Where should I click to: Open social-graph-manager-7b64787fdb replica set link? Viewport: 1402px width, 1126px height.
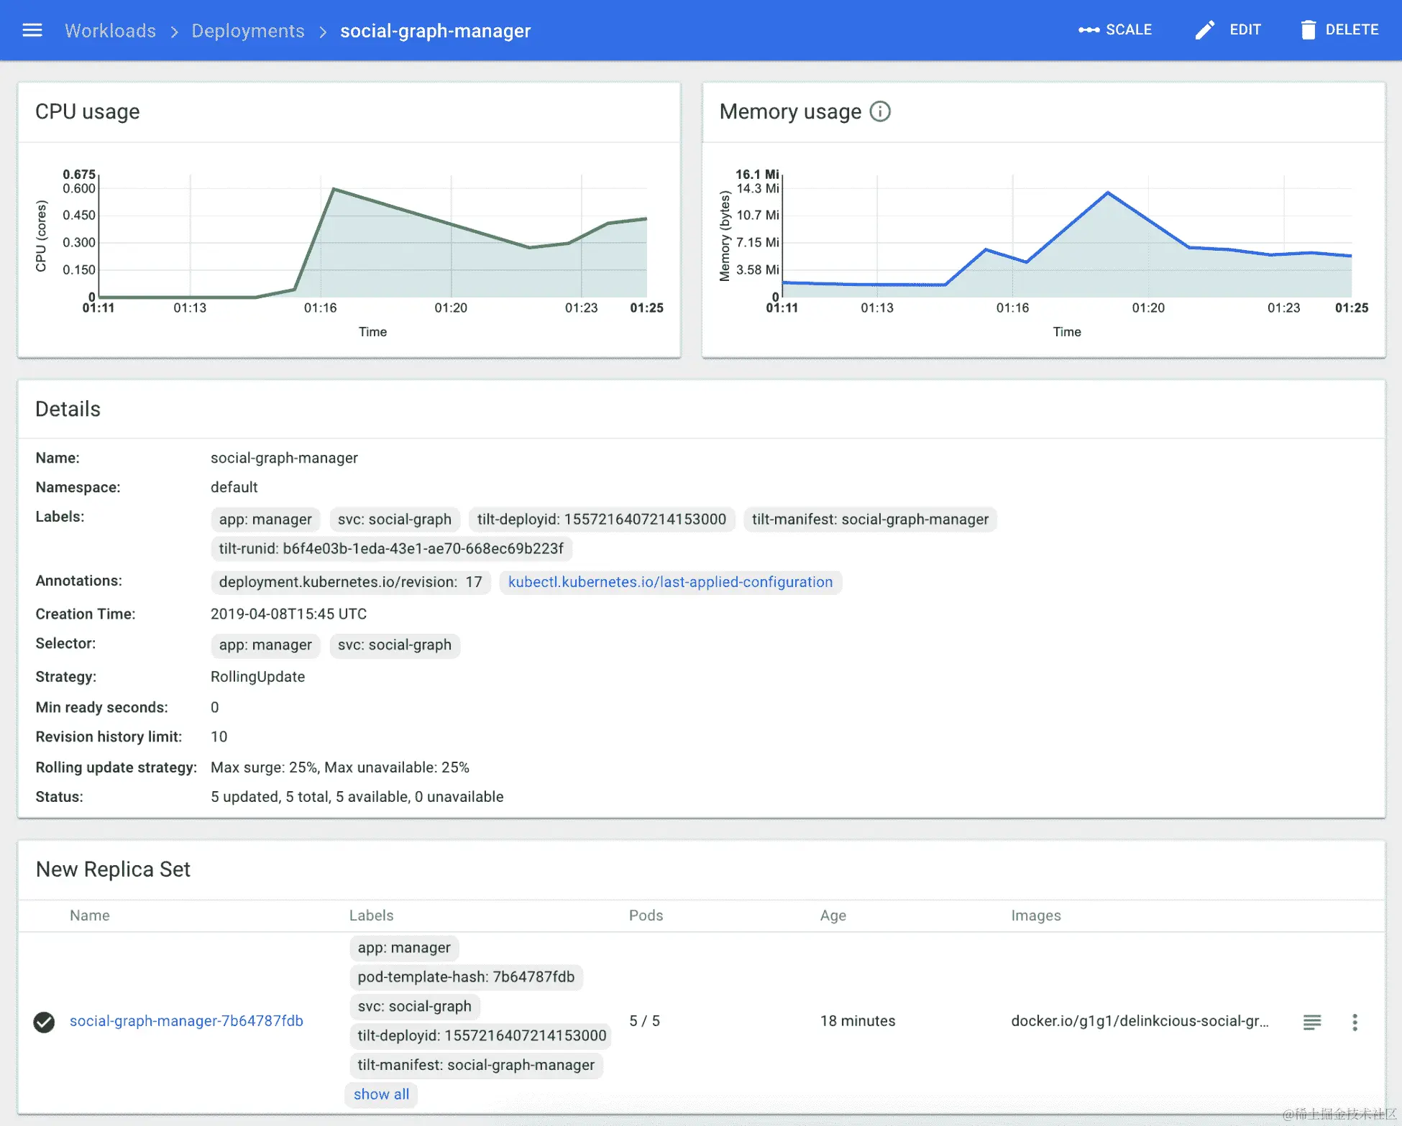[x=186, y=1021]
